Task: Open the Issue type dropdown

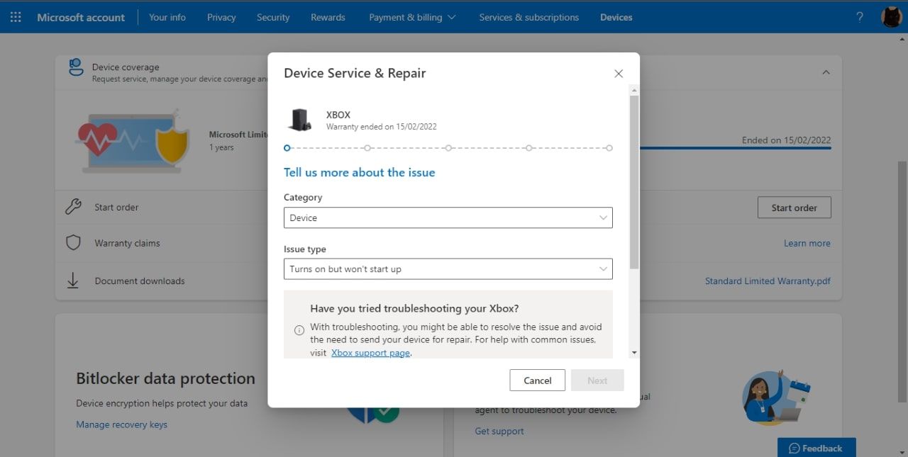Action: 448,269
